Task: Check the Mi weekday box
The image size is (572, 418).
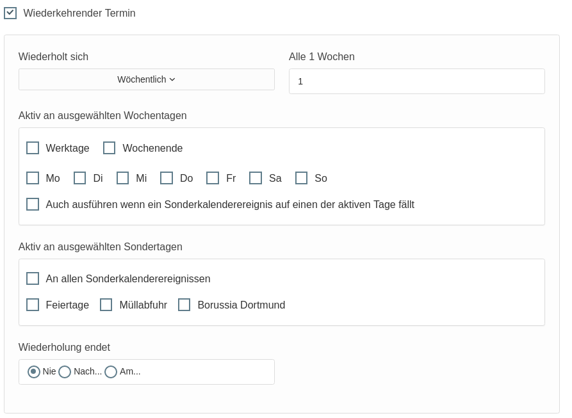Action: [123, 178]
